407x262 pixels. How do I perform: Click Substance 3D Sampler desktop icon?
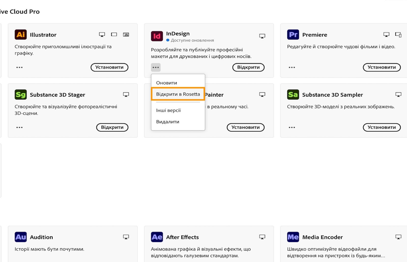398,95
